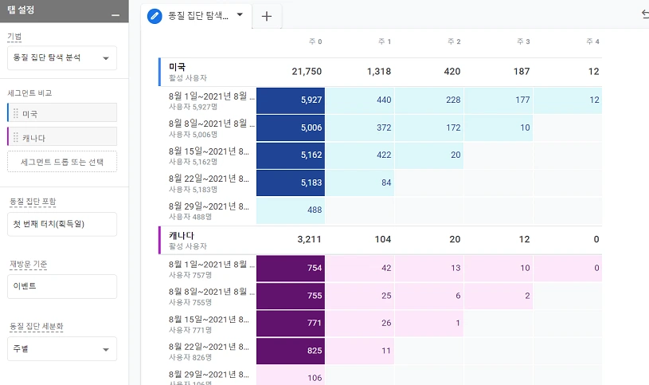Click the cell showing 372
Image resolution: width=649 pixels, height=385 pixels.
coord(360,128)
